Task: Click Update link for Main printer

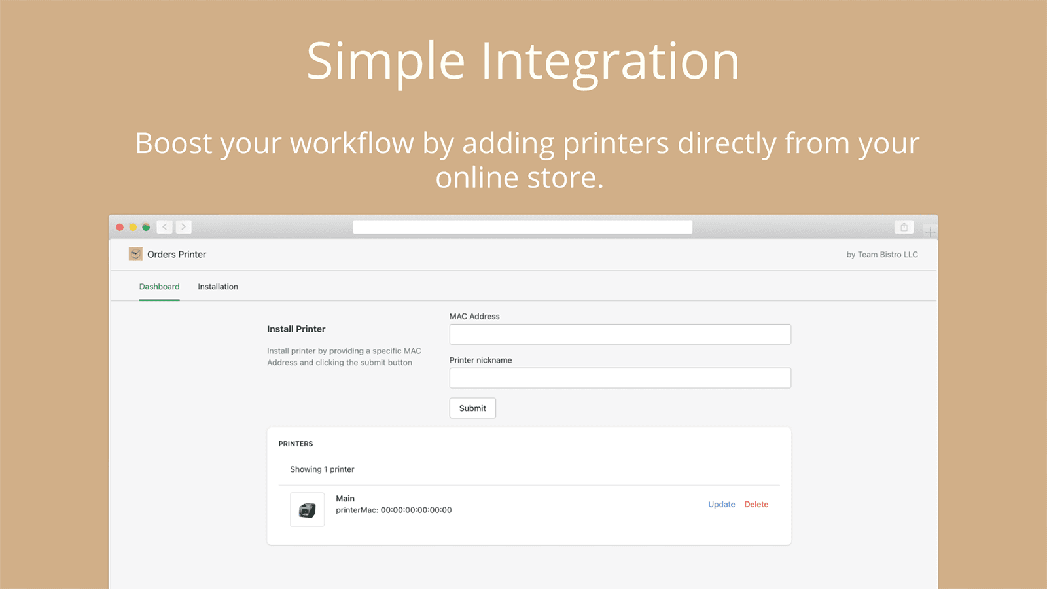Action: pyautogui.click(x=721, y=505)
